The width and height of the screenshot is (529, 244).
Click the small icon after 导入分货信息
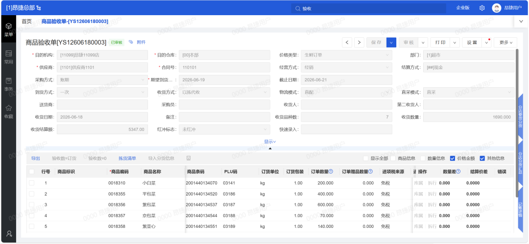pyautogui.click(x=189, y=158)
